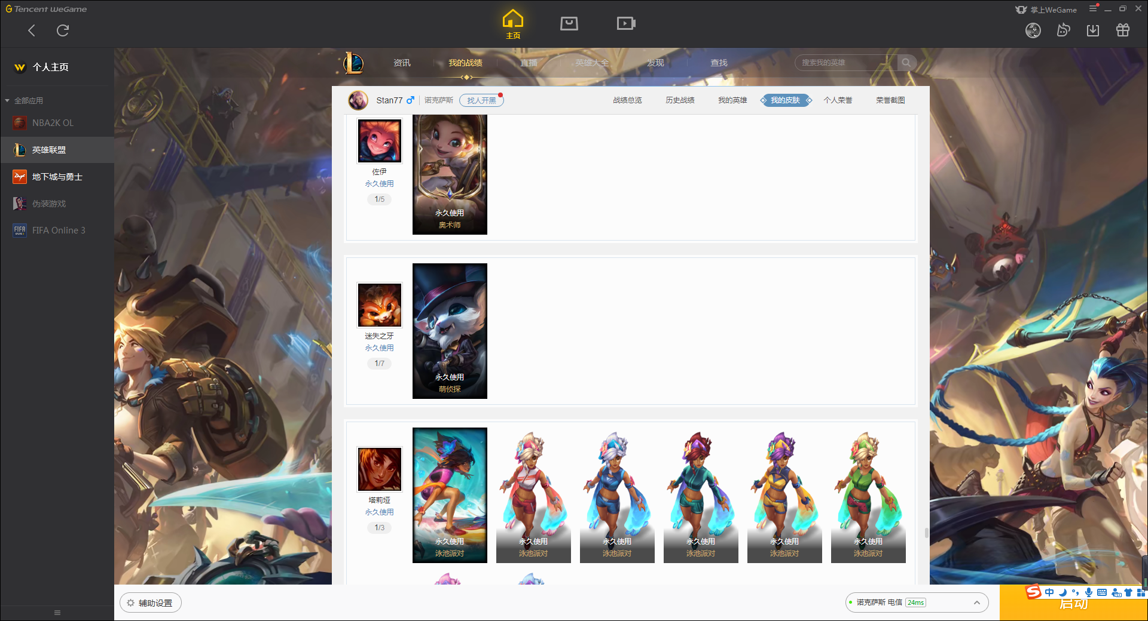Click the Sogou microphone voice input icon
This screenshot has height=621, width=1148.
[1089, 592]
